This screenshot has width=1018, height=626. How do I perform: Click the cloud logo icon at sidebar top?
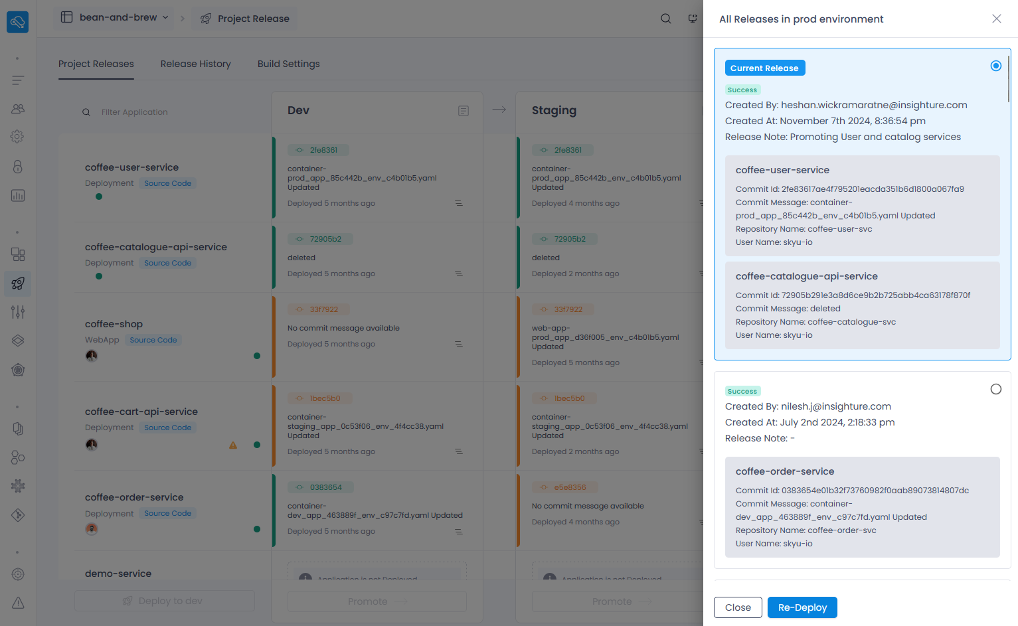pos(18,22)
